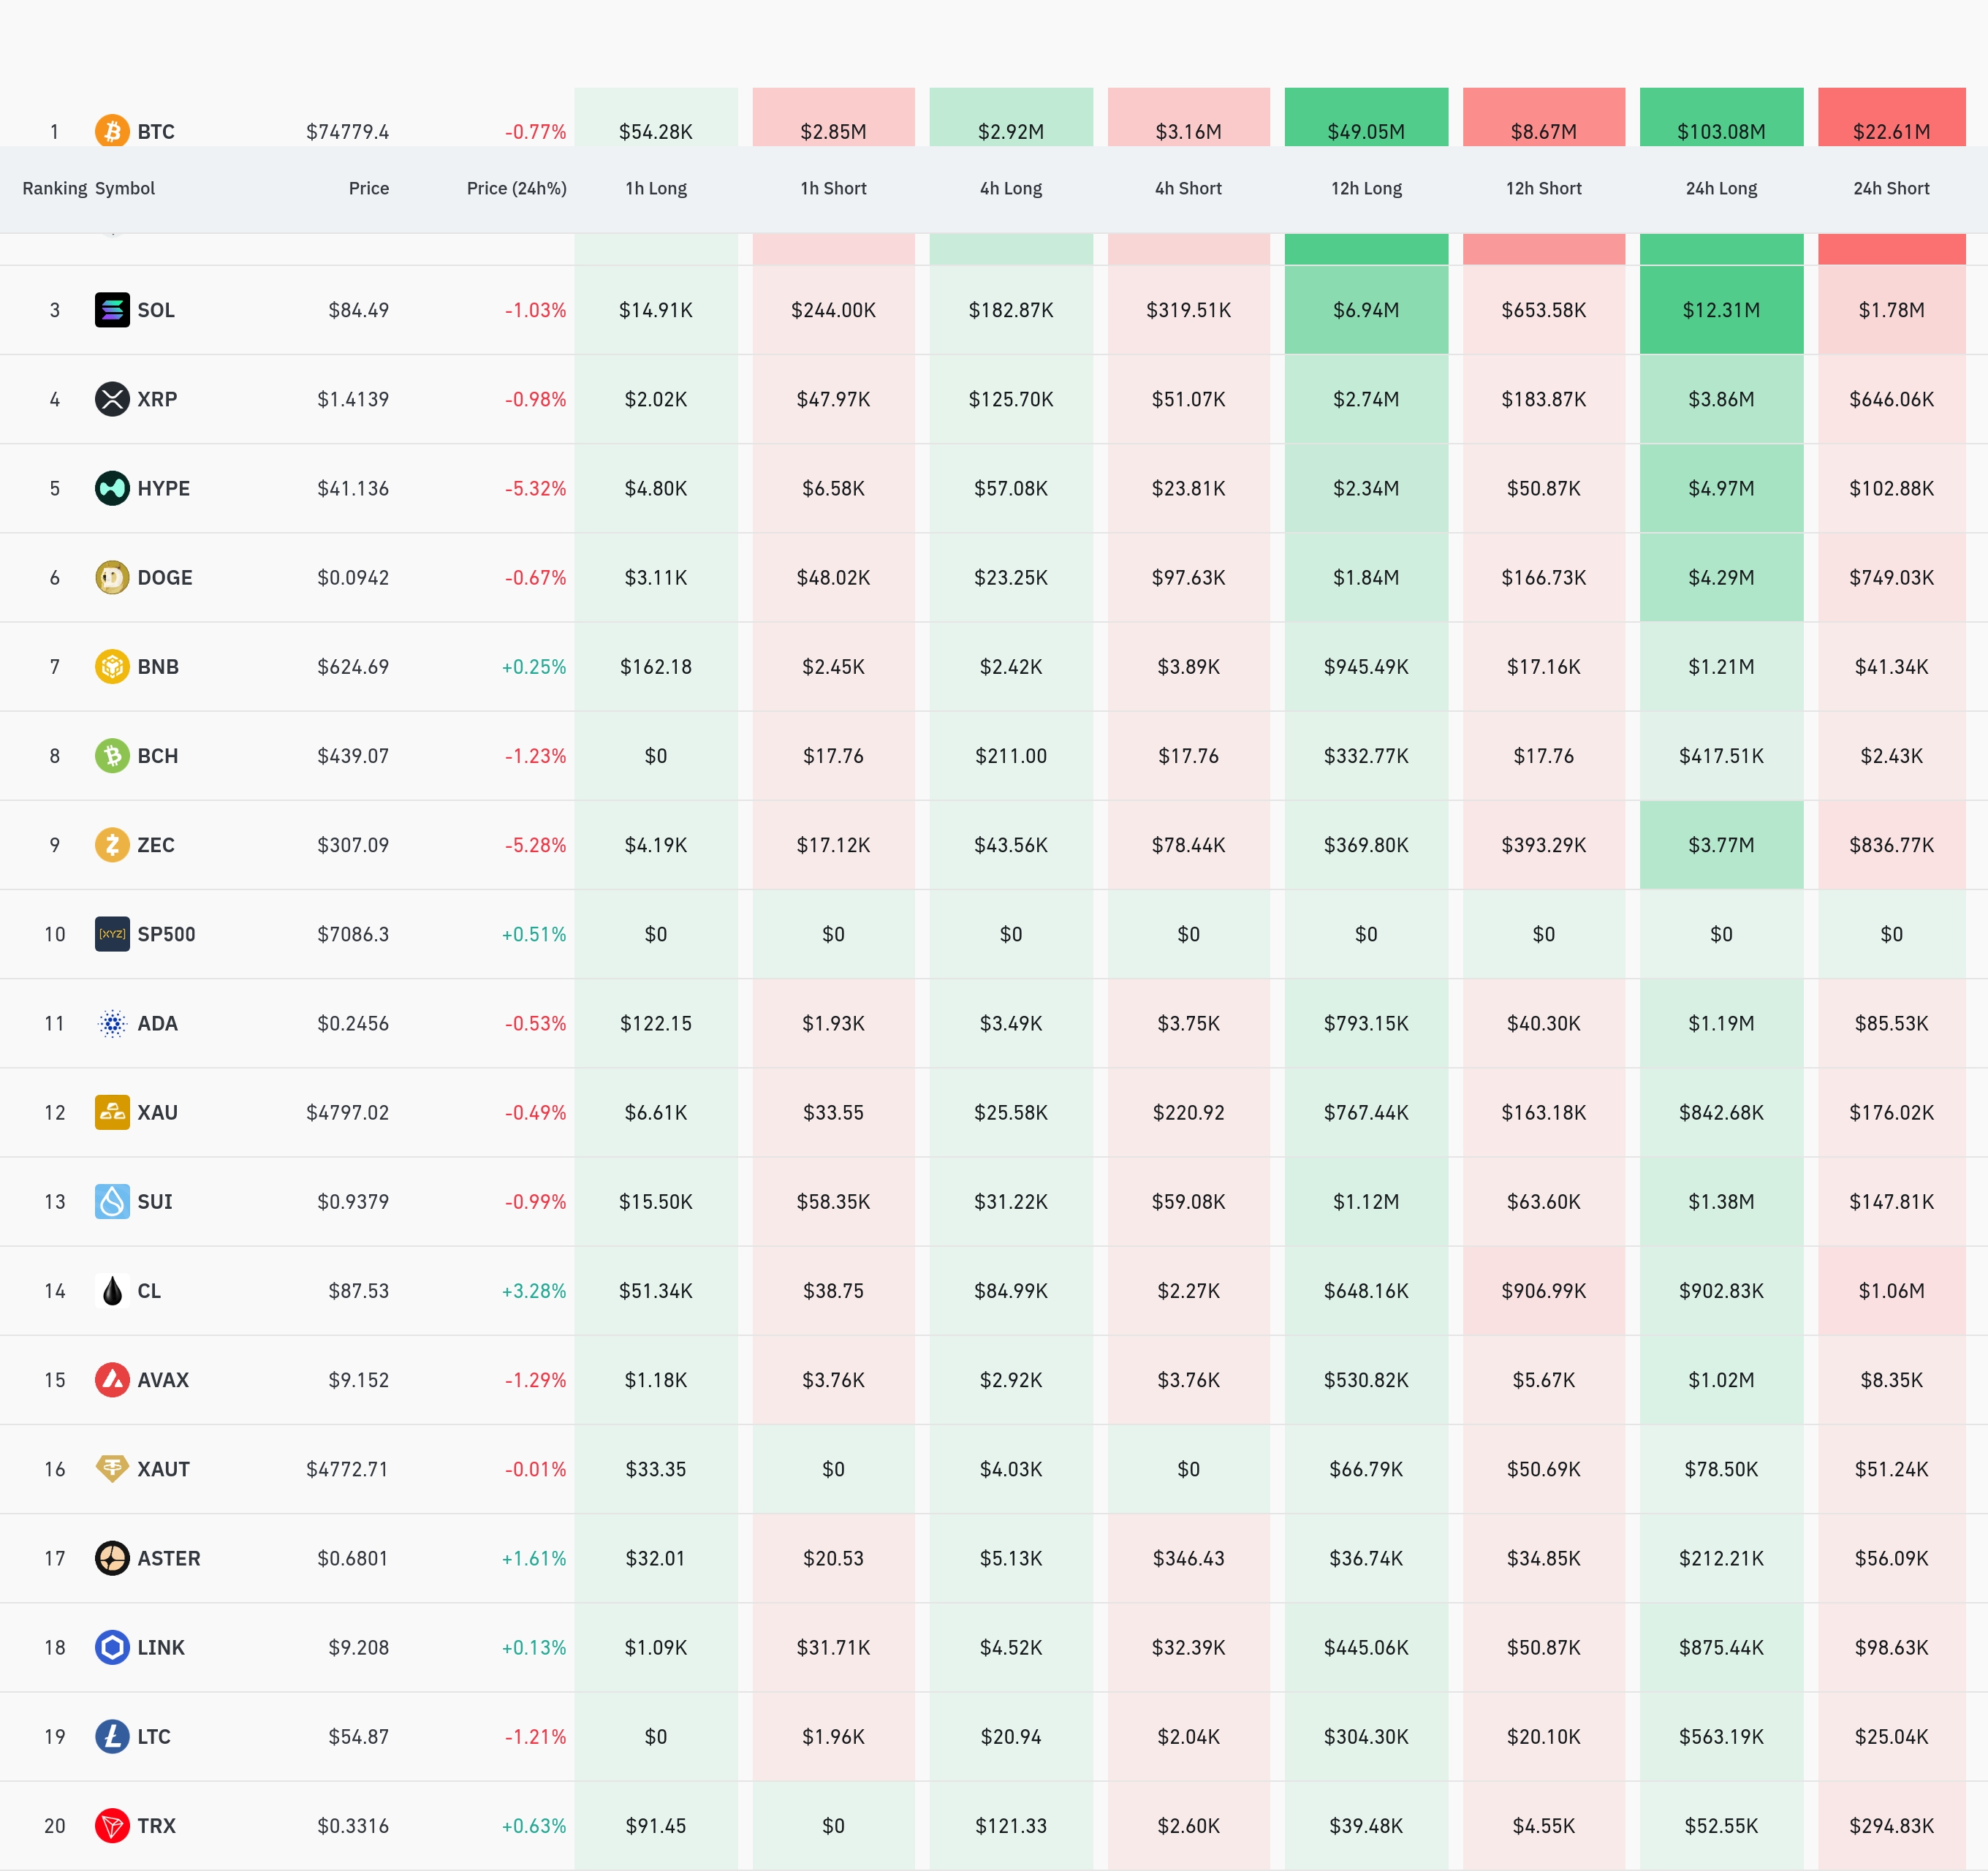
Task: Open the AVAX symbol link
Action: pyautogui.click(x=163, y=1380)
